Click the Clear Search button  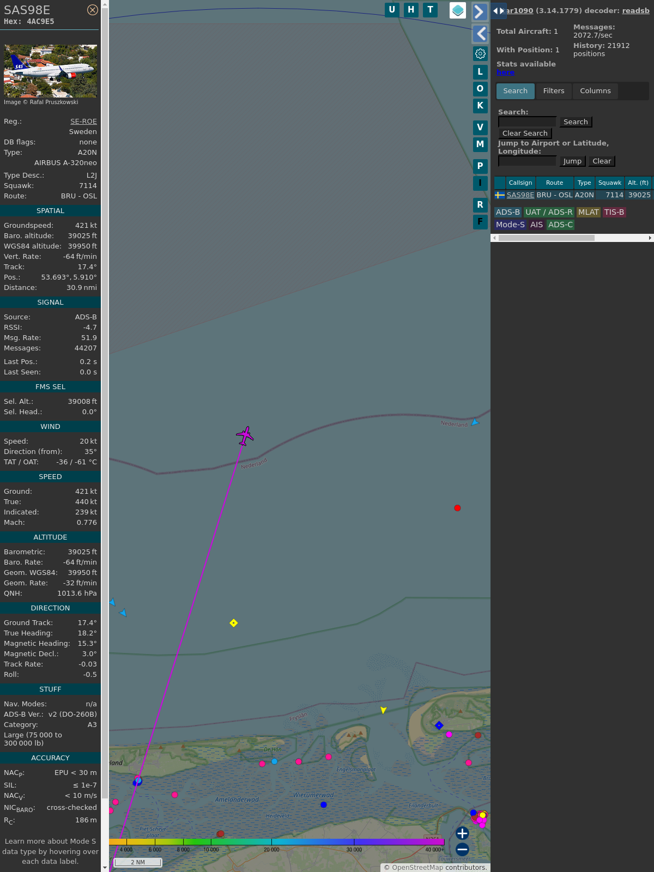pos(525,134)
